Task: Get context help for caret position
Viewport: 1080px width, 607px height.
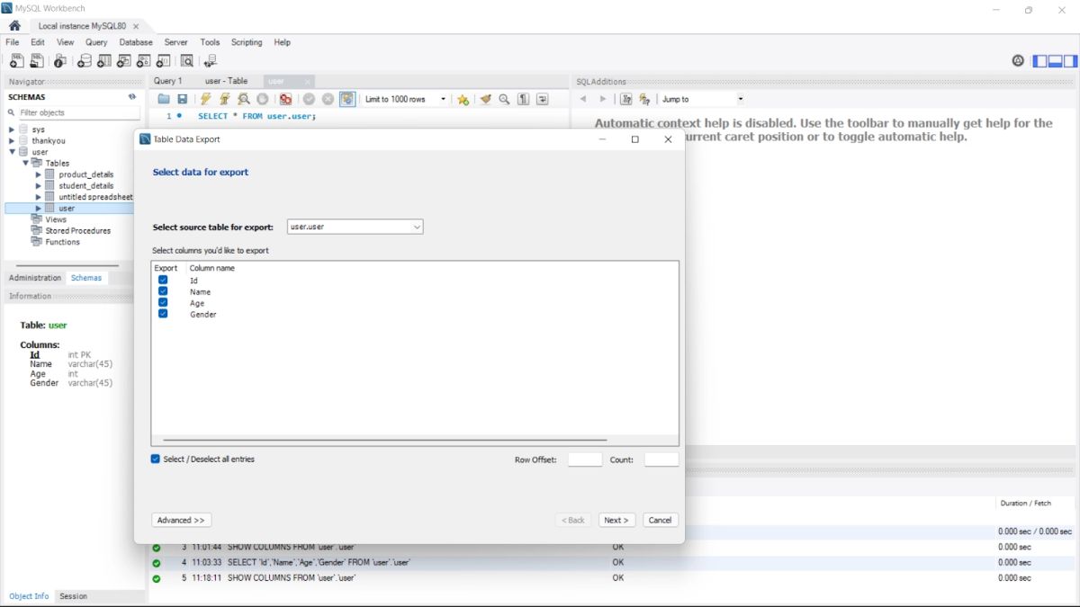Action: click(626, 99)
